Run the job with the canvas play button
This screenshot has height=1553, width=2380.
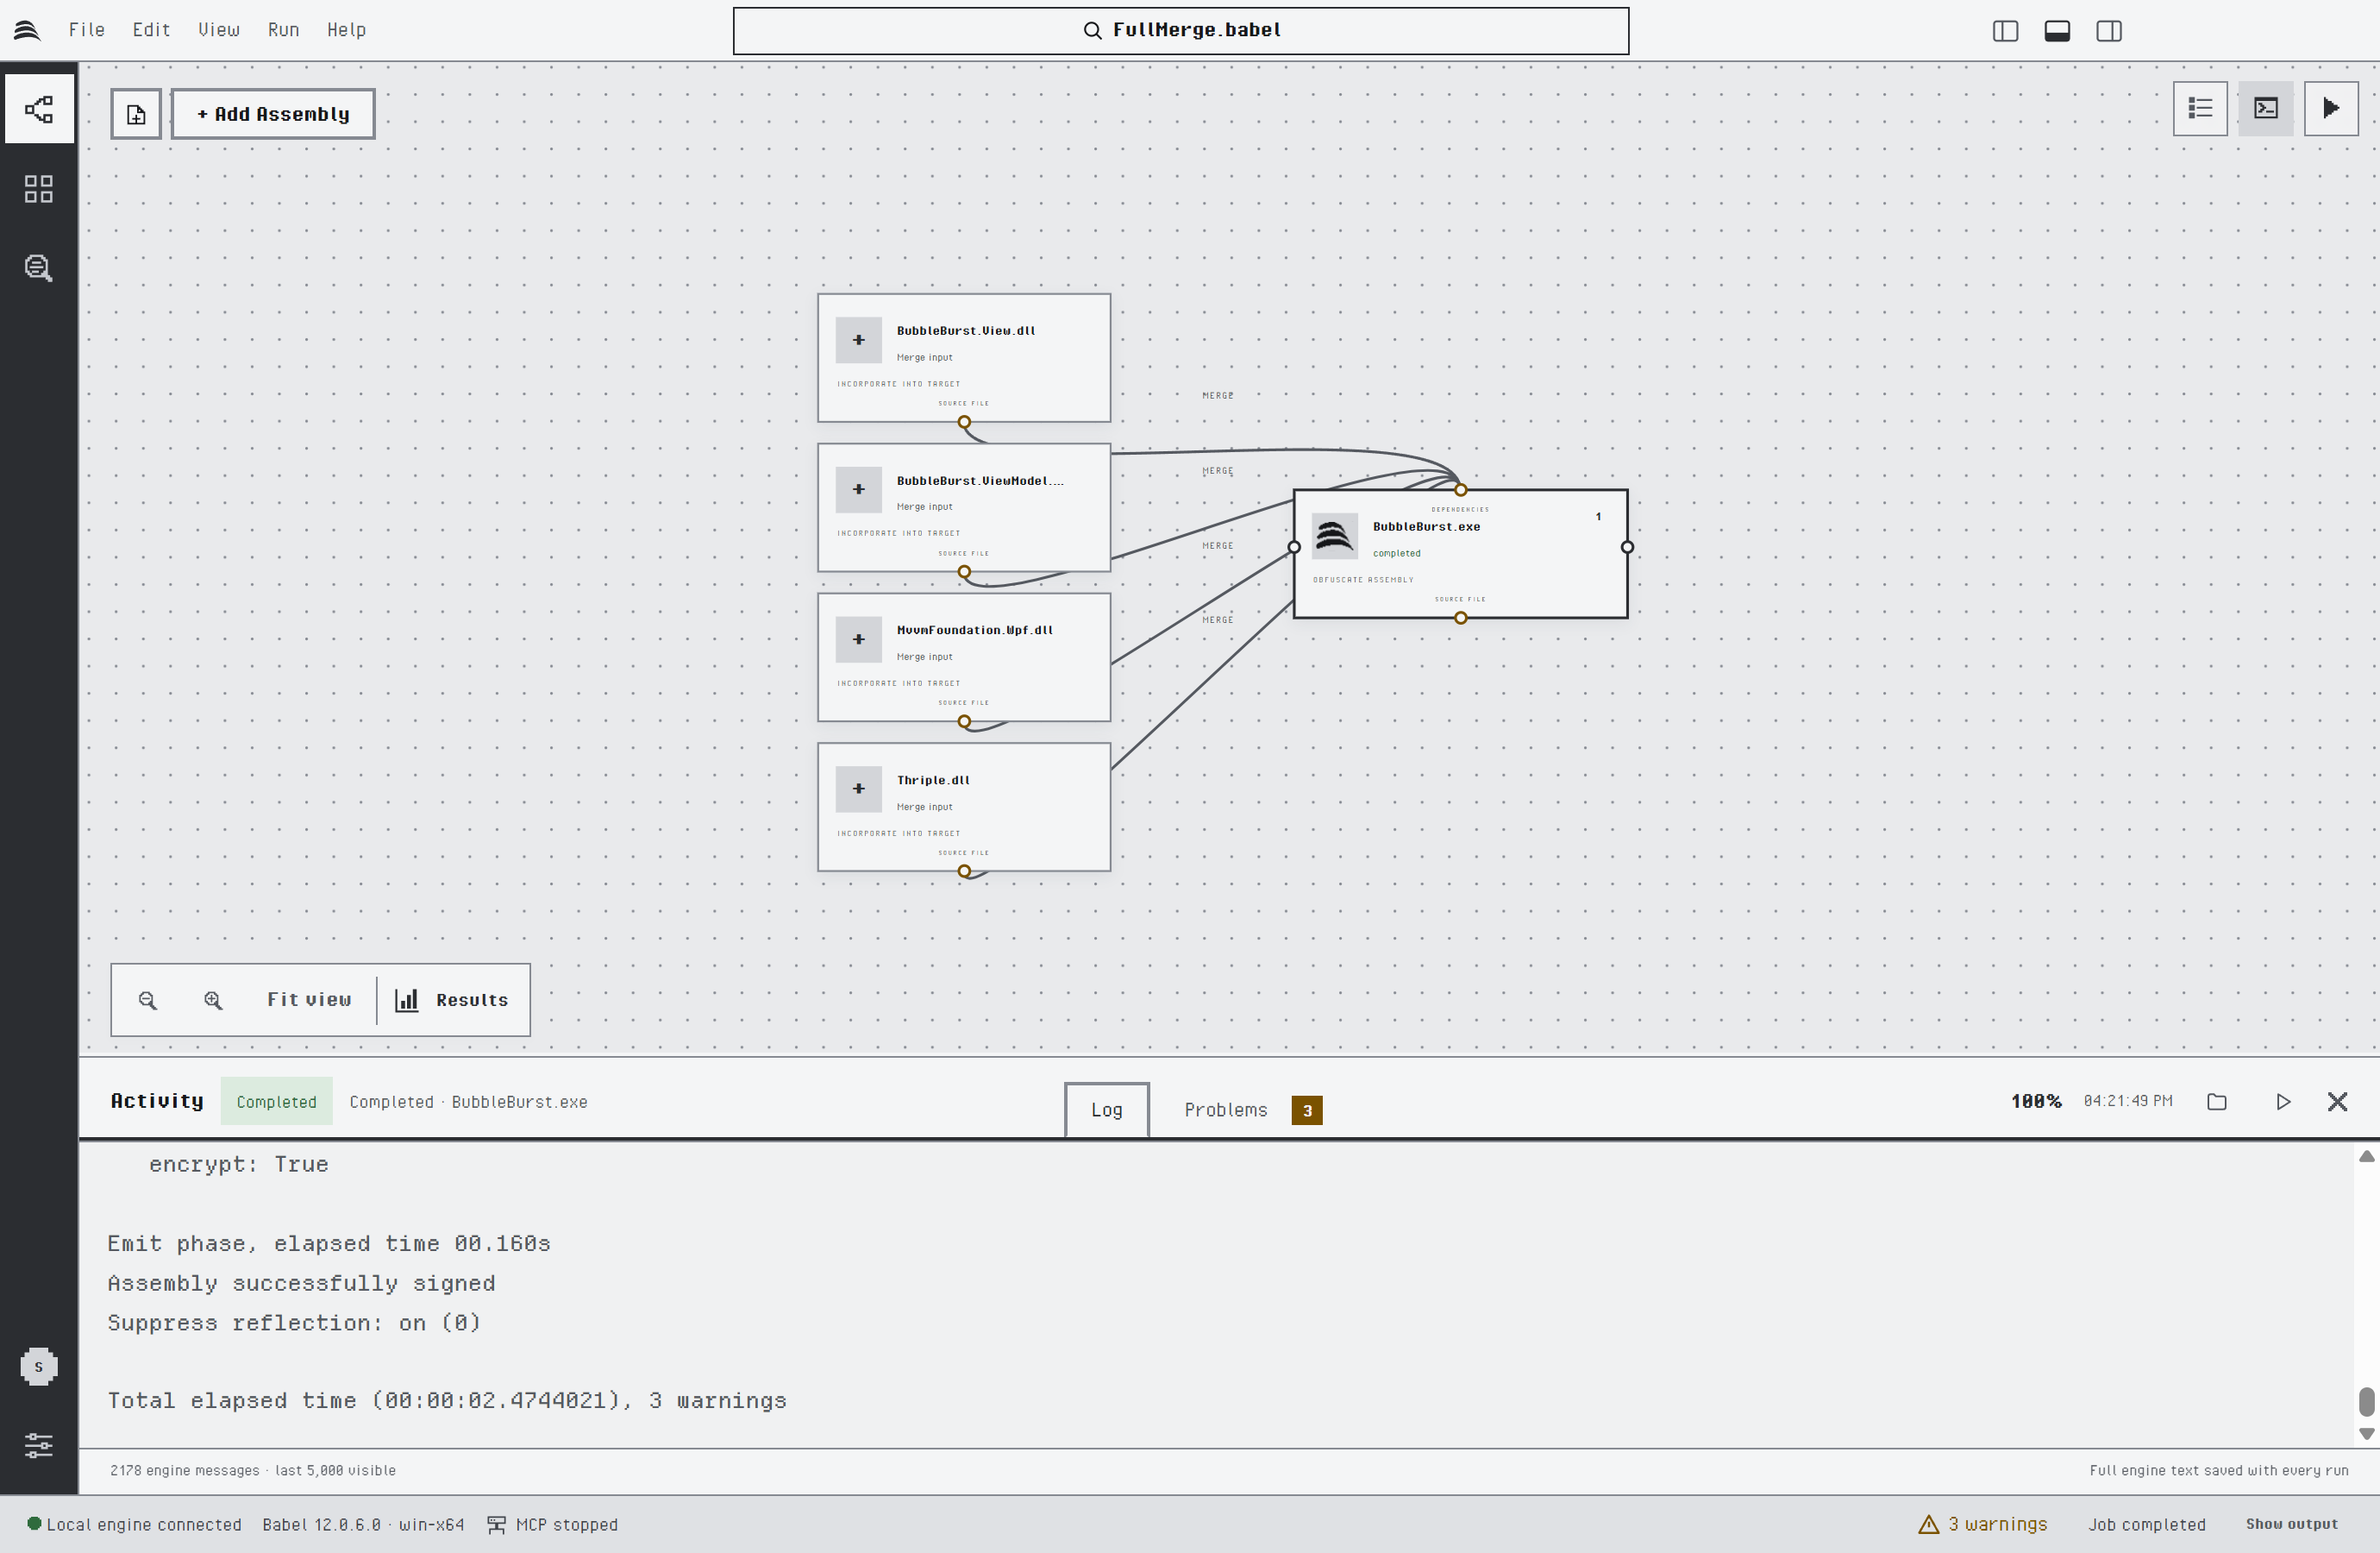point(2331,108)
